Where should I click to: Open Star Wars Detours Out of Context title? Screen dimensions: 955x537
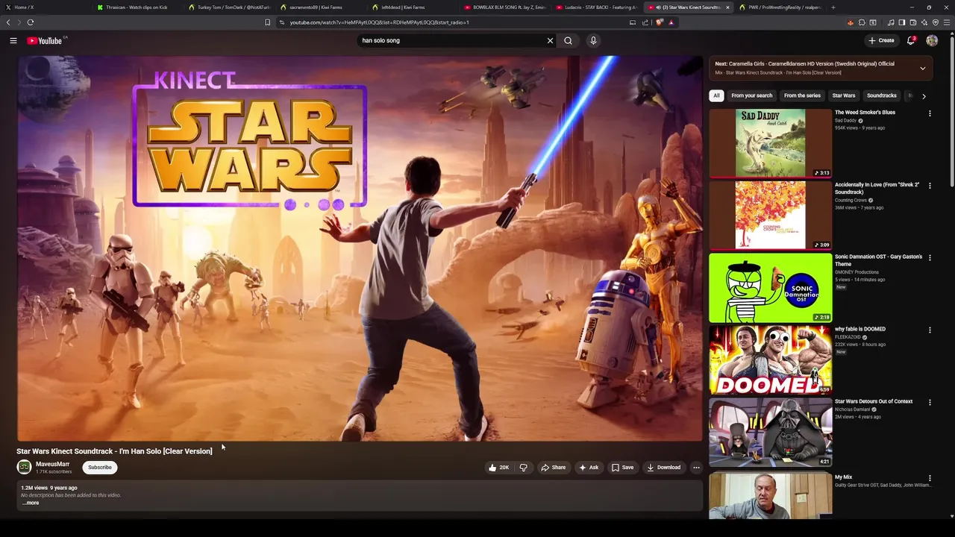[x=874, y=401]
